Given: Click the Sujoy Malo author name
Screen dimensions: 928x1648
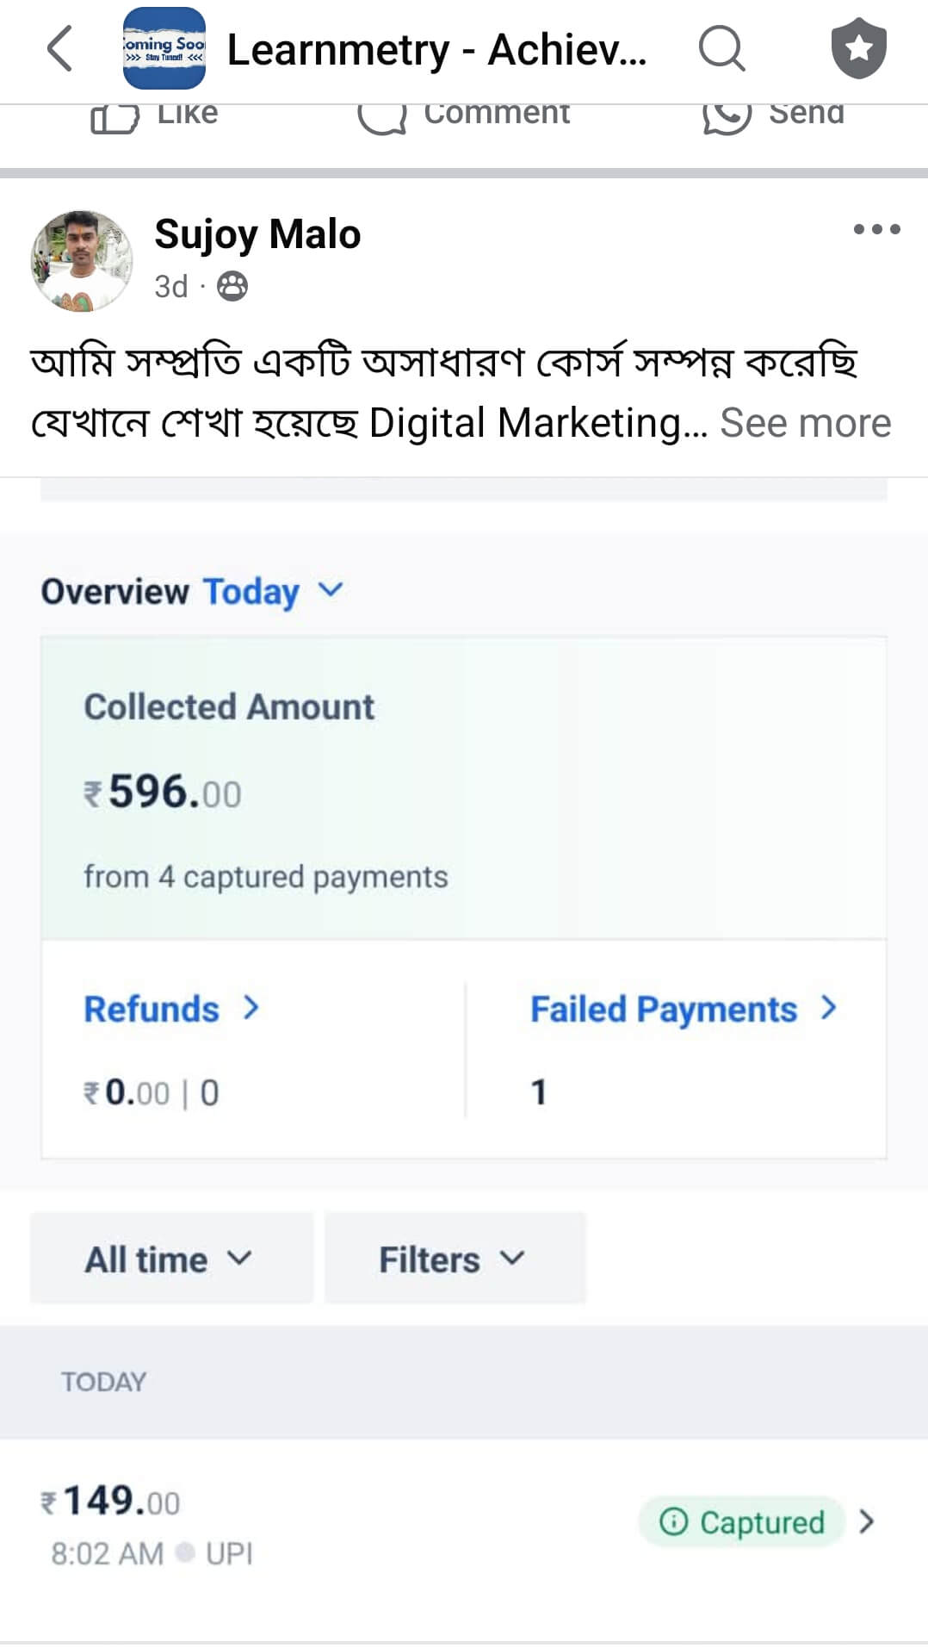Looking at the screenshot, I should (x=257, y=234).
